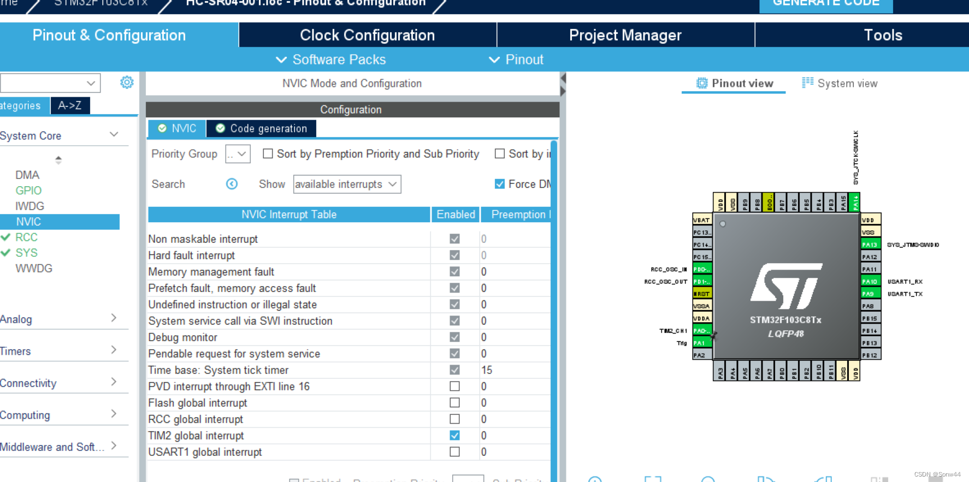This screenshot has width=969, height=482.
Task: Click the BOOT0 pin at chip top
Action: coord(769,203)
